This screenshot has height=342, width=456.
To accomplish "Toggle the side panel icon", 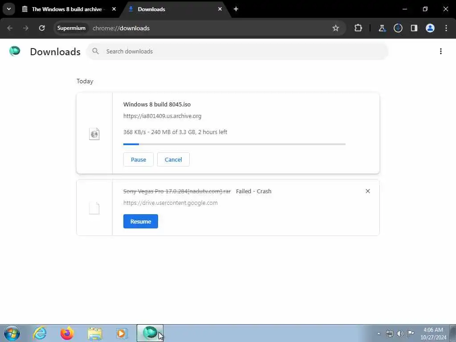I will pos(414,28).
